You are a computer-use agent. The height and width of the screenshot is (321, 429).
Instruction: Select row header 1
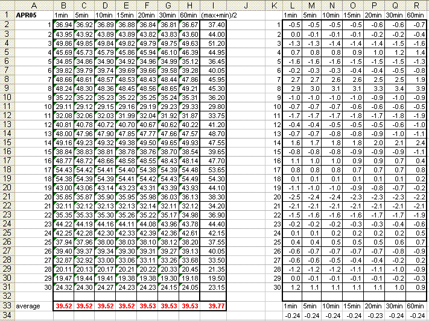point(7,15)
